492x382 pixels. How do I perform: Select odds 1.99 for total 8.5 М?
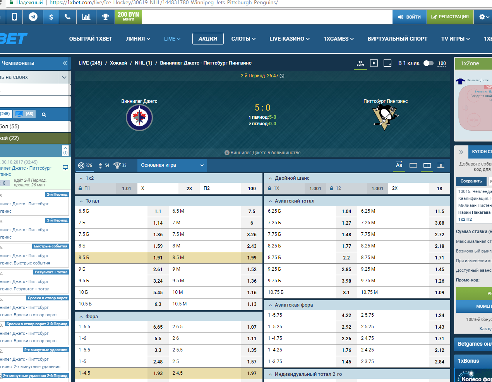[252, 258]
